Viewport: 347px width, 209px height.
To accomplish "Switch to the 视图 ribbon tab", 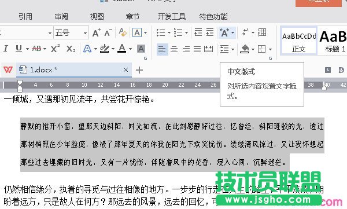I will click(97, 16).
